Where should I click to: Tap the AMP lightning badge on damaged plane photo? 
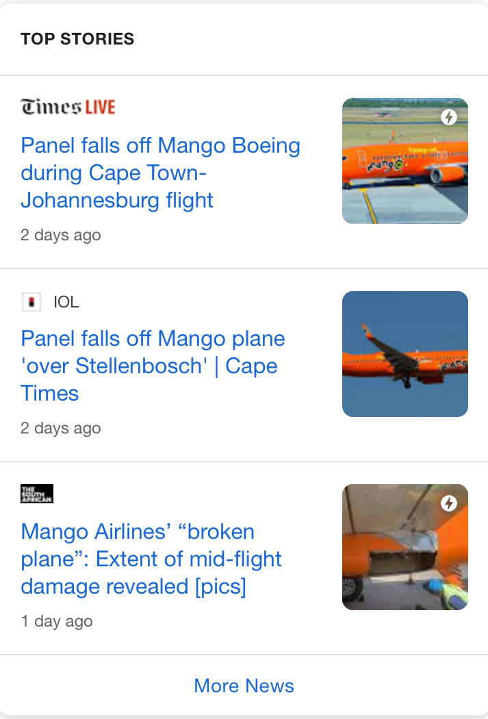click(449, 503)
